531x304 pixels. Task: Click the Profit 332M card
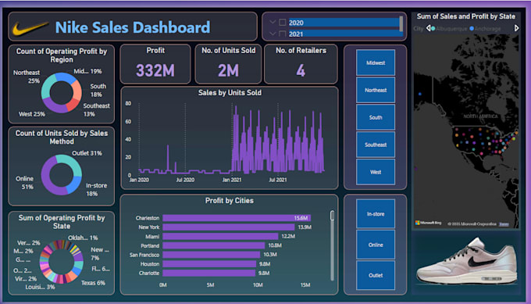(x=155, y=64)
